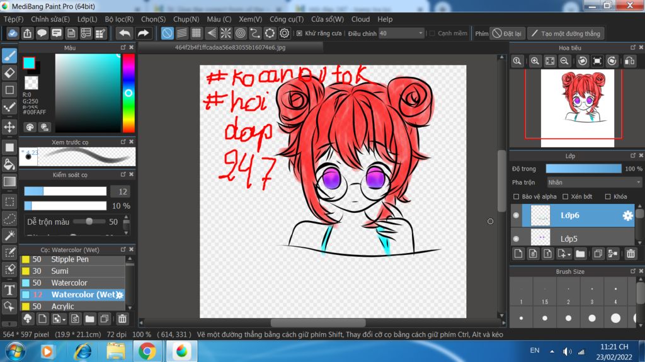The width and height of the screenshot is (645, 362).
Task: Click Tạo một đường thẳng button
Action: (x=566, y=33)
